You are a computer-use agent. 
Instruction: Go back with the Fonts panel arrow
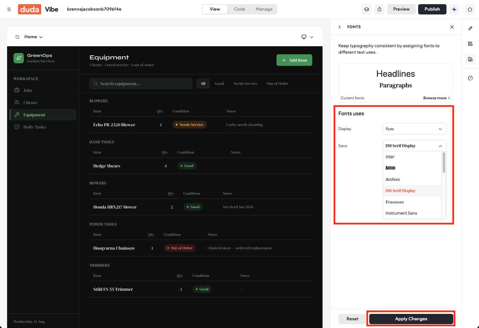pyautogui.click(x=340, y=27)
